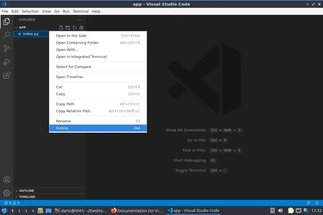Open the File menu
Viewport: 323px width, 215px height.
point(5,11)
